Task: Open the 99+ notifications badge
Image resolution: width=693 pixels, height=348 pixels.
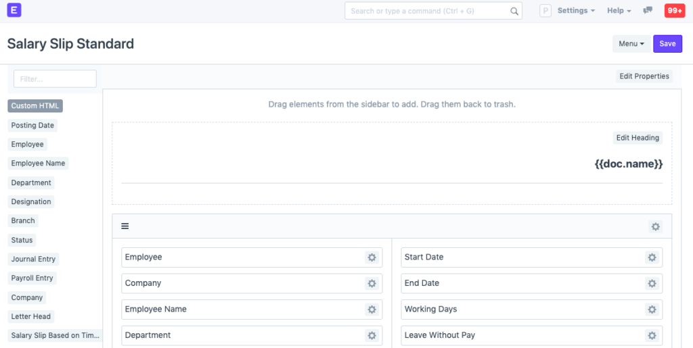Action: tap(675, 11)
